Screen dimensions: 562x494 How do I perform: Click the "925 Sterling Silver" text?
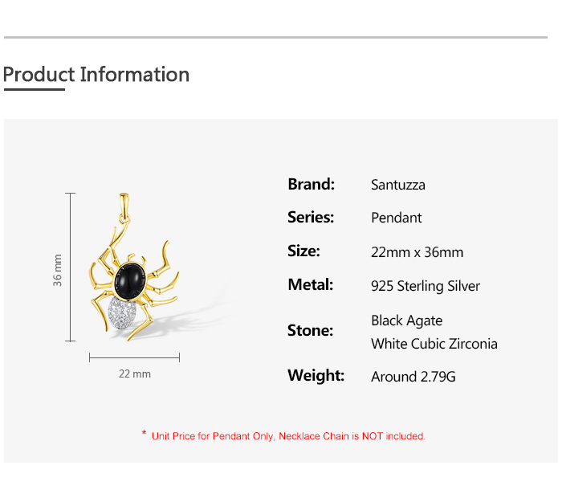pos(426,286)
